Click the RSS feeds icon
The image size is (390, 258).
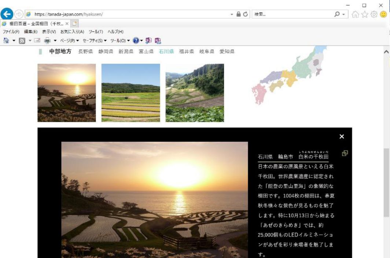point(22,41)
